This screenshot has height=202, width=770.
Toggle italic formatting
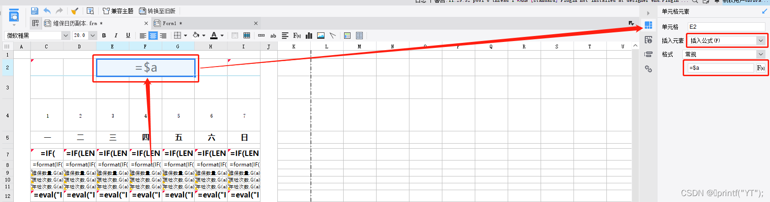[116, 36]
